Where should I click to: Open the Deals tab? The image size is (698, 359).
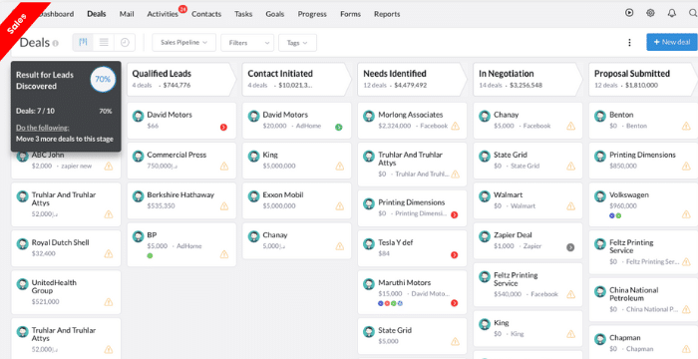click(97, 14)
